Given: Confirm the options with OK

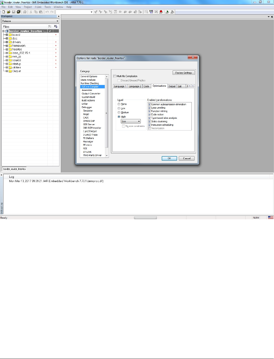Looking at the screenshot, I should [x=169, y=158].
